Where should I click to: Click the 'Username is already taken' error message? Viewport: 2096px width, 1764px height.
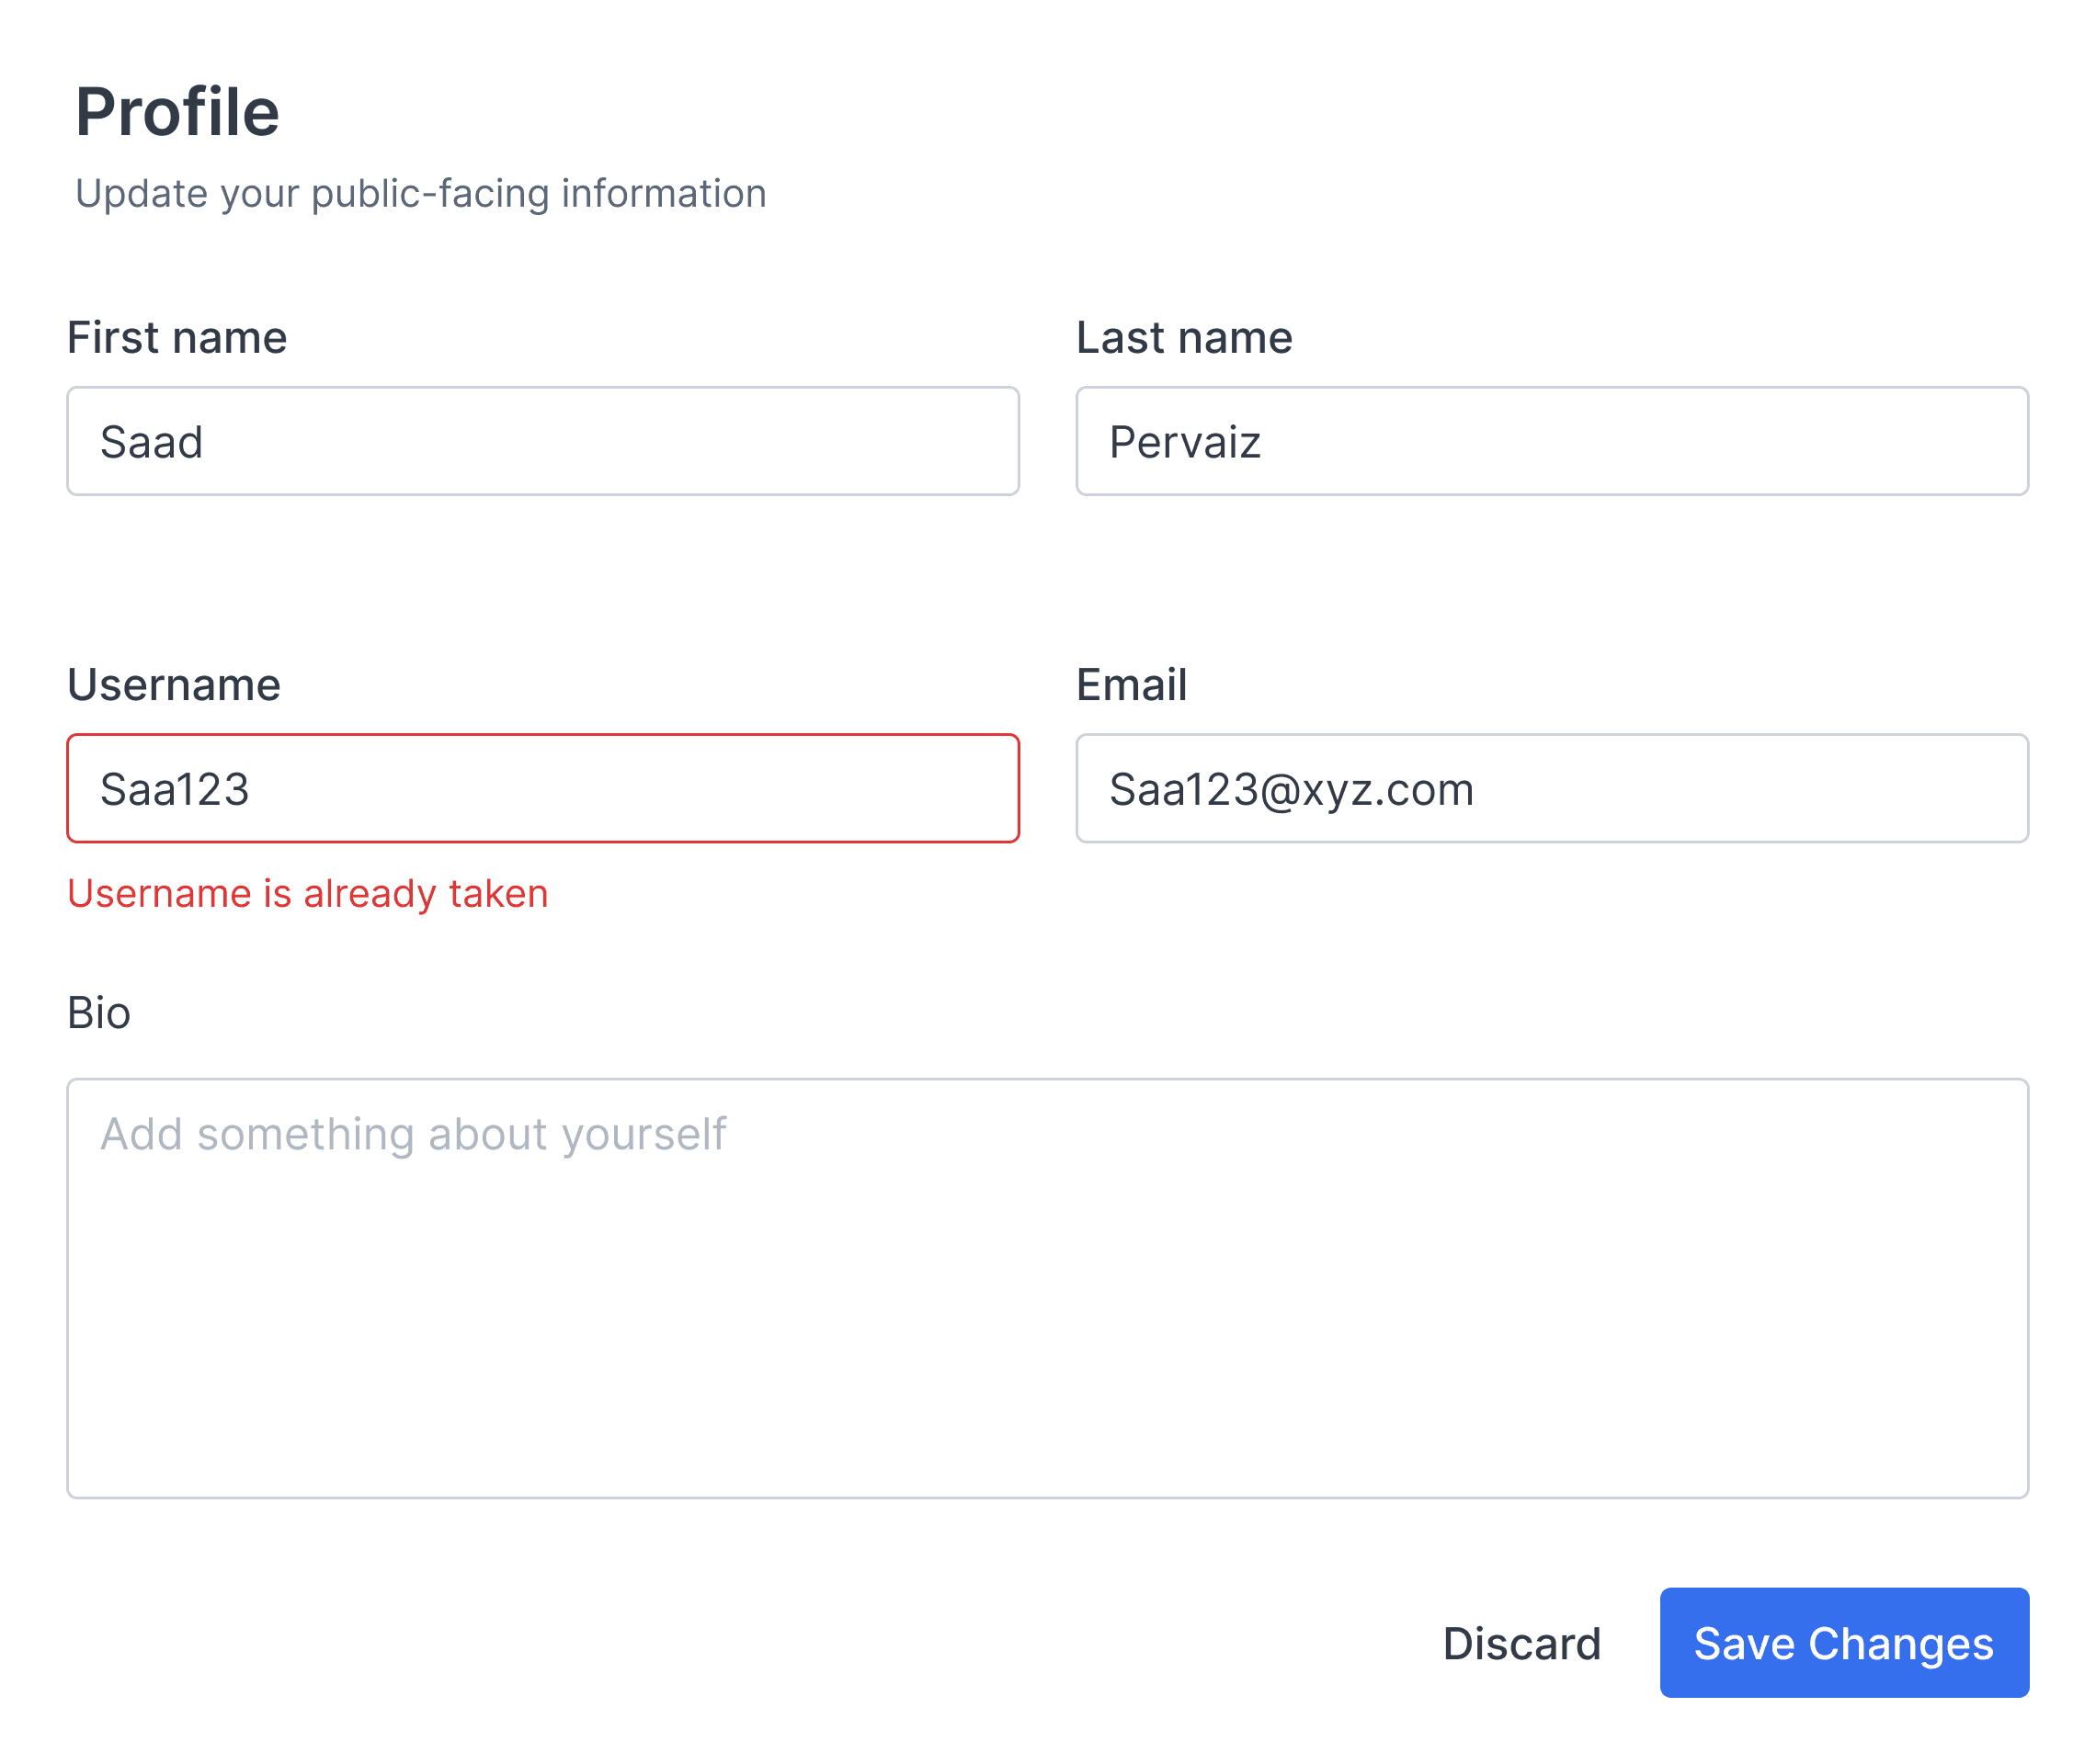[x=308, y=894]
